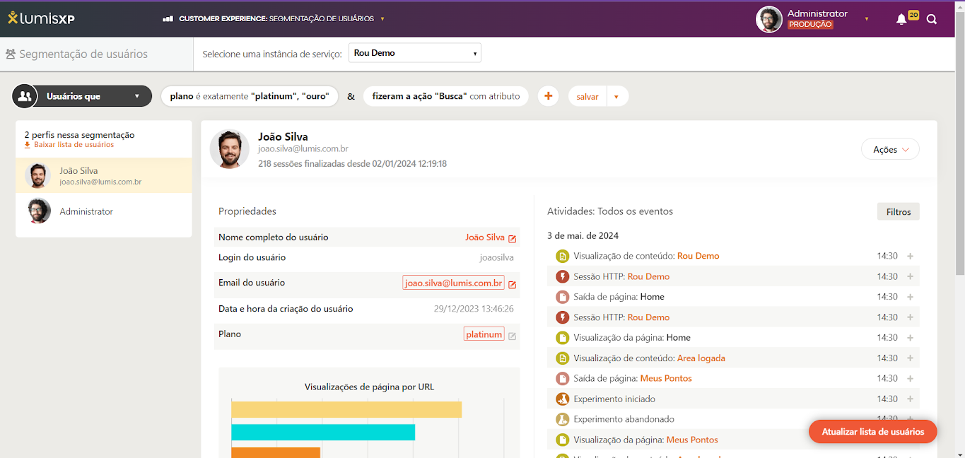Click edit icon beside João Silva name

coord(513,238)
